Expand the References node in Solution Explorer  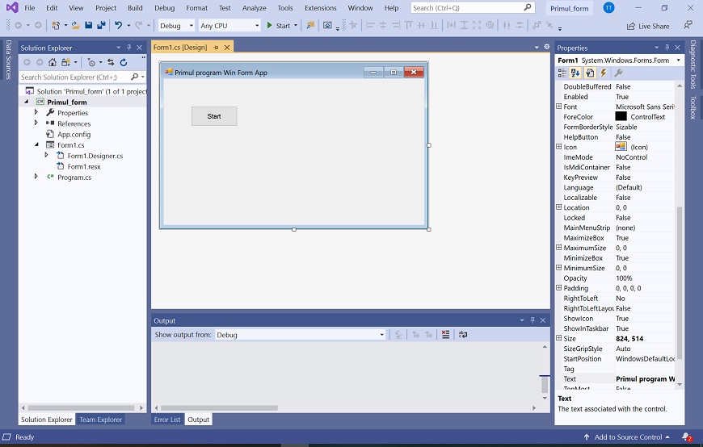pos(36,123)
